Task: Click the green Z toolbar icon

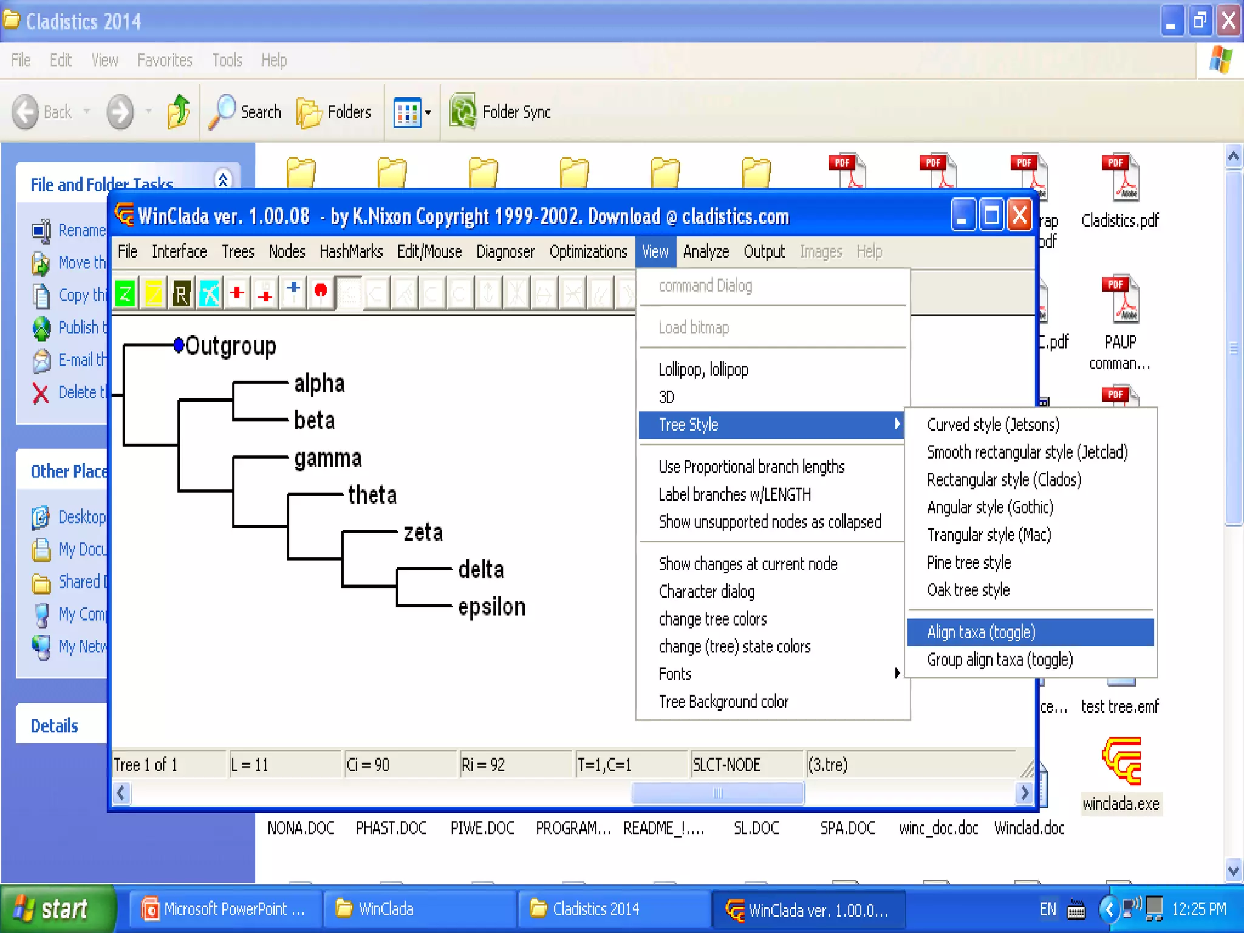Action: (125, 294)
